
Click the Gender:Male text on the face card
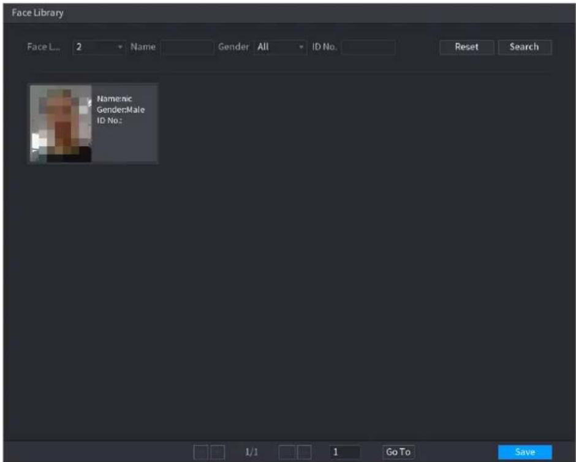[121, 110]
